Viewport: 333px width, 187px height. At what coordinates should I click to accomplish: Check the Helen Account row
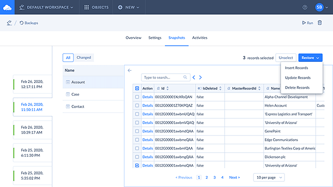(x=137, y=105)
